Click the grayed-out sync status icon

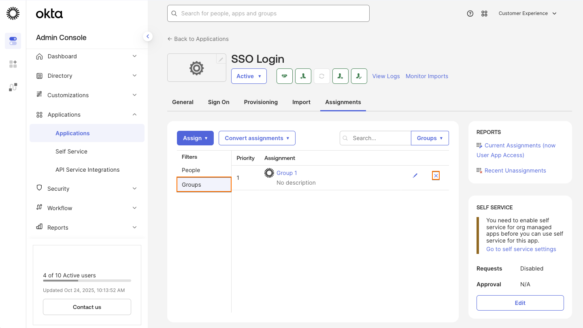[x=321, y=76]
